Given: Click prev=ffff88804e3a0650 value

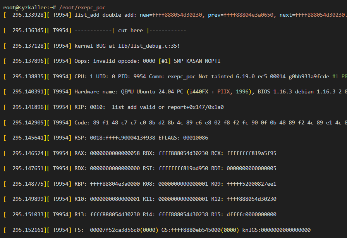Looking at the screenshot, I should [240, 15].
